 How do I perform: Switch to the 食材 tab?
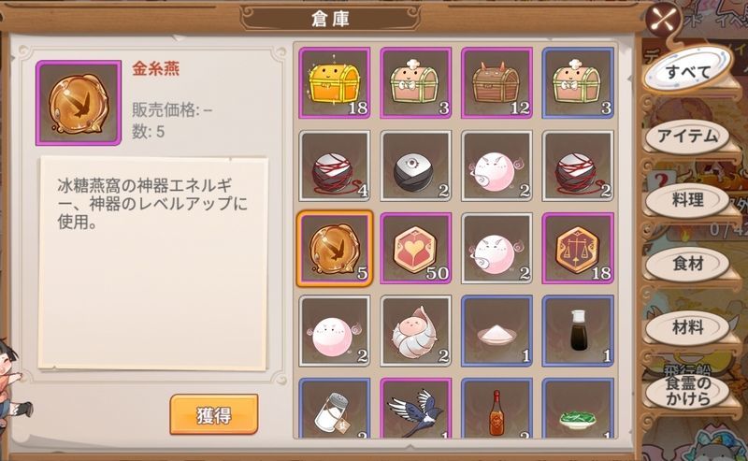point(687,264)
